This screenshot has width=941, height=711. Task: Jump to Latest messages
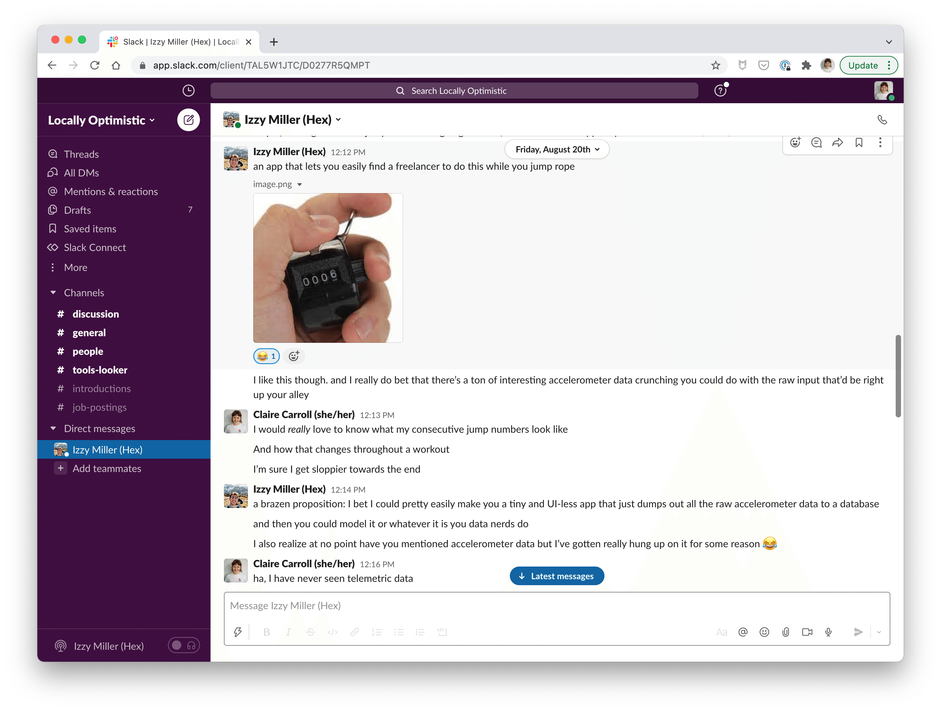click(556, 576)
